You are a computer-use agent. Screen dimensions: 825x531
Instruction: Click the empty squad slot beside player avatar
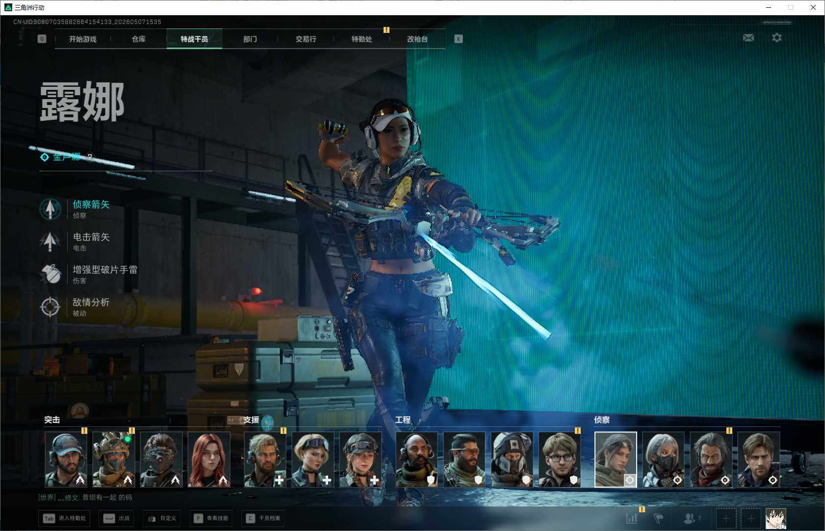click(x=750, y=518)
